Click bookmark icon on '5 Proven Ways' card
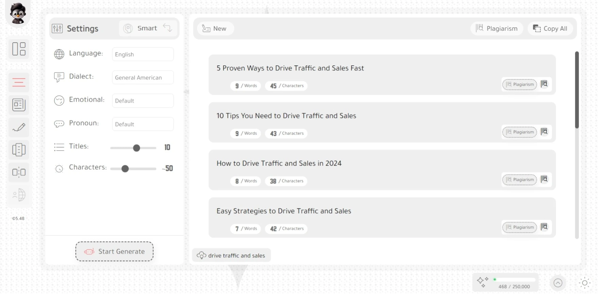The image size is (598, 294). click(x=544, y=84)
